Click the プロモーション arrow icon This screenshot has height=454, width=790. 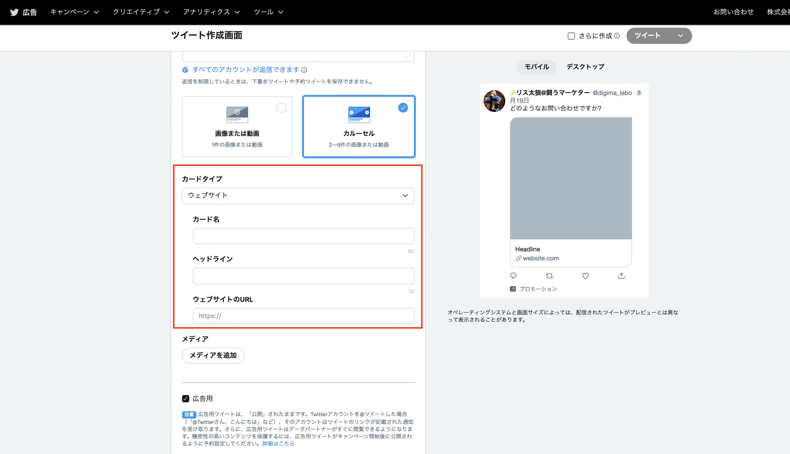pos(513,289)
